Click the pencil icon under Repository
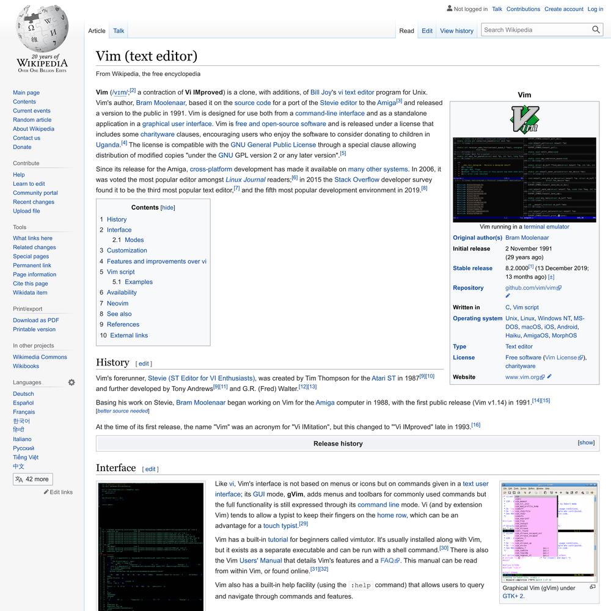 click(508, 296)
